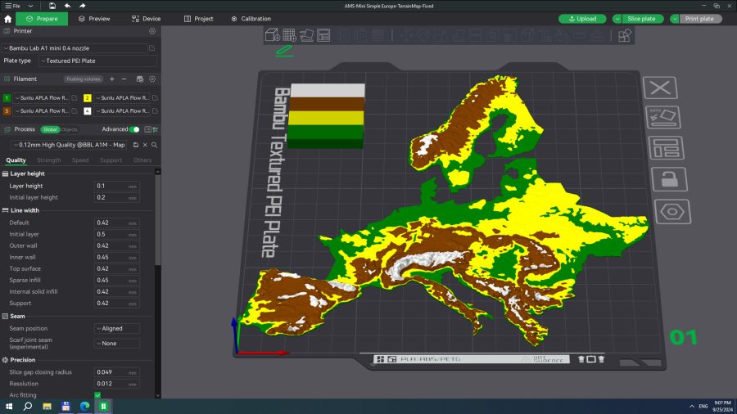Open the Speed settings tab
Viewport: 737px width, 414px height.
click(x=80, y=160)
